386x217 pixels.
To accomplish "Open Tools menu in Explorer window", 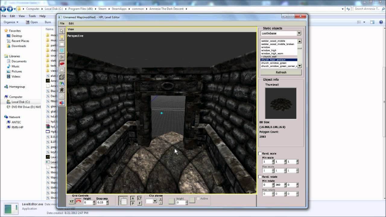I will click(x=32, y=16).
